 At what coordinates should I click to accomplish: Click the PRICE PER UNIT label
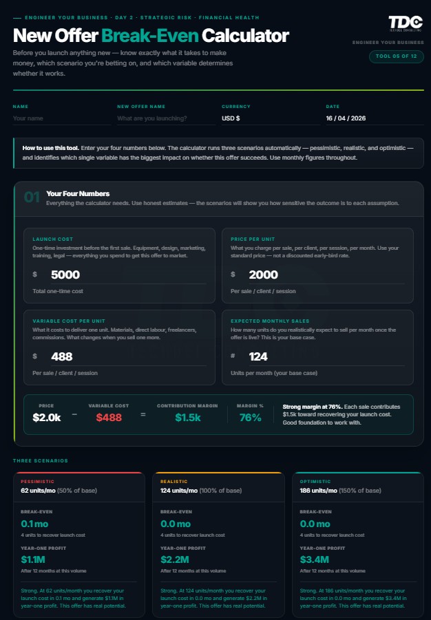(x=253, y=239)
